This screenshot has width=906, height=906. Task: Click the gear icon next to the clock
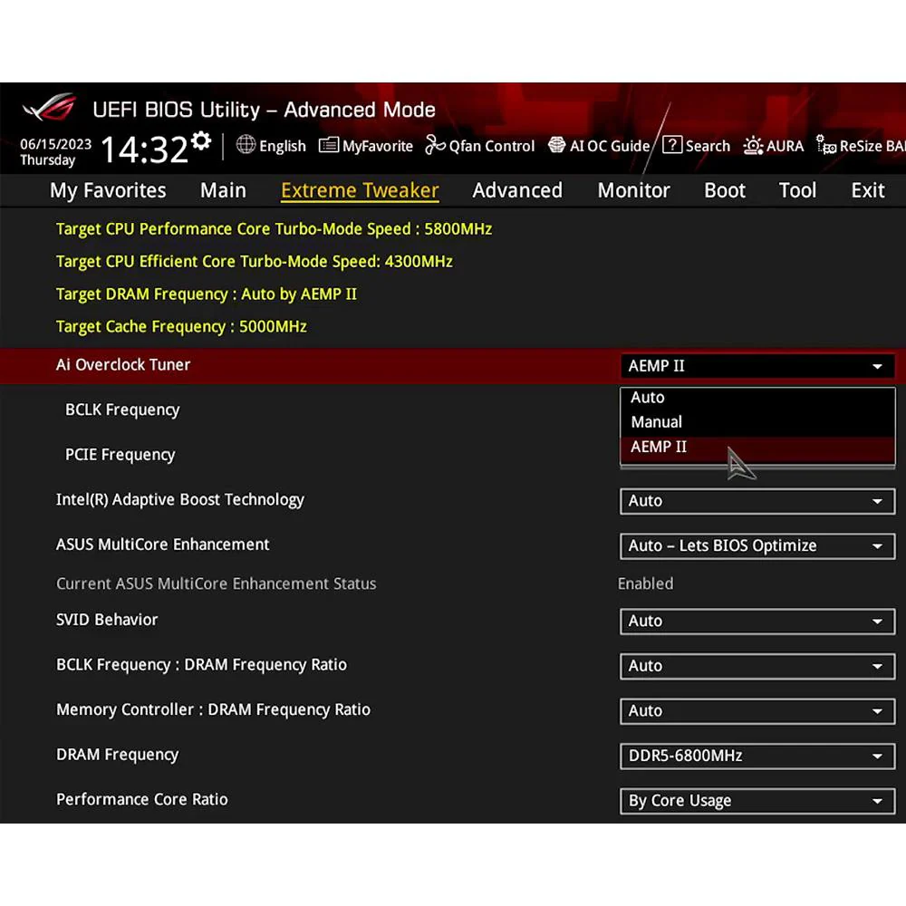201,141
